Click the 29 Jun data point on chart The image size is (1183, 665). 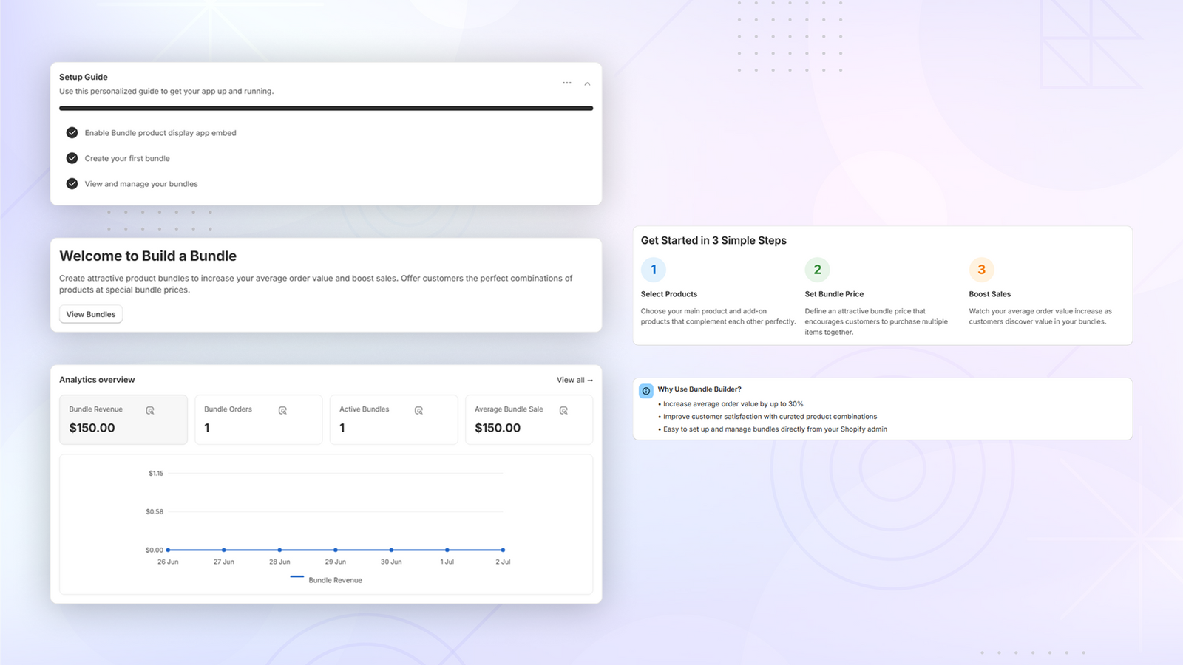tap(336, 550)
